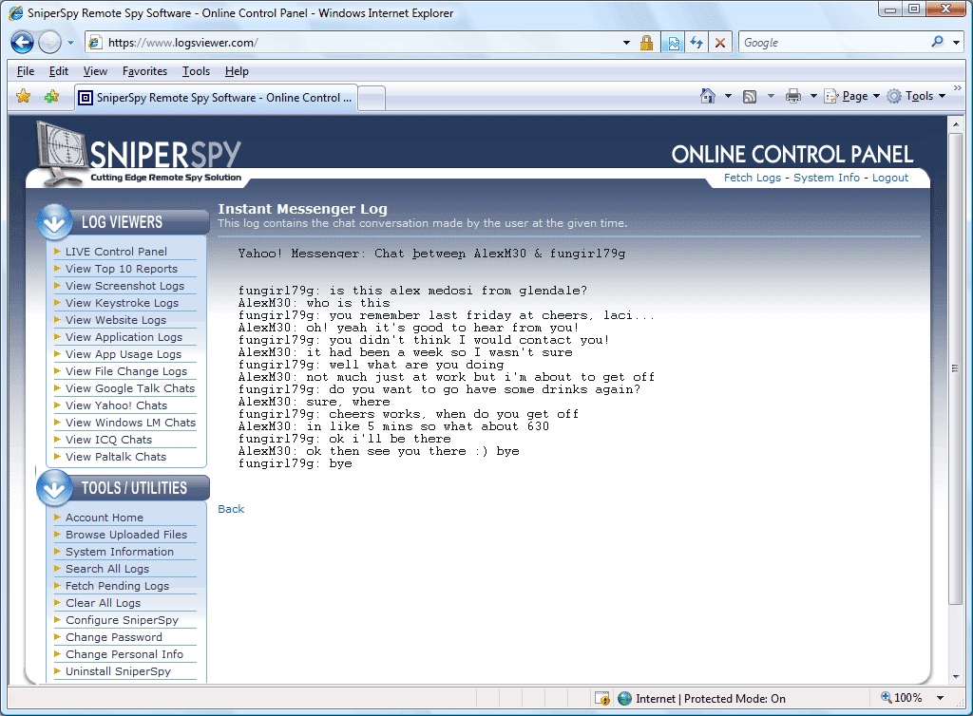Open LIVE Control Panel

tap(116, 252)
